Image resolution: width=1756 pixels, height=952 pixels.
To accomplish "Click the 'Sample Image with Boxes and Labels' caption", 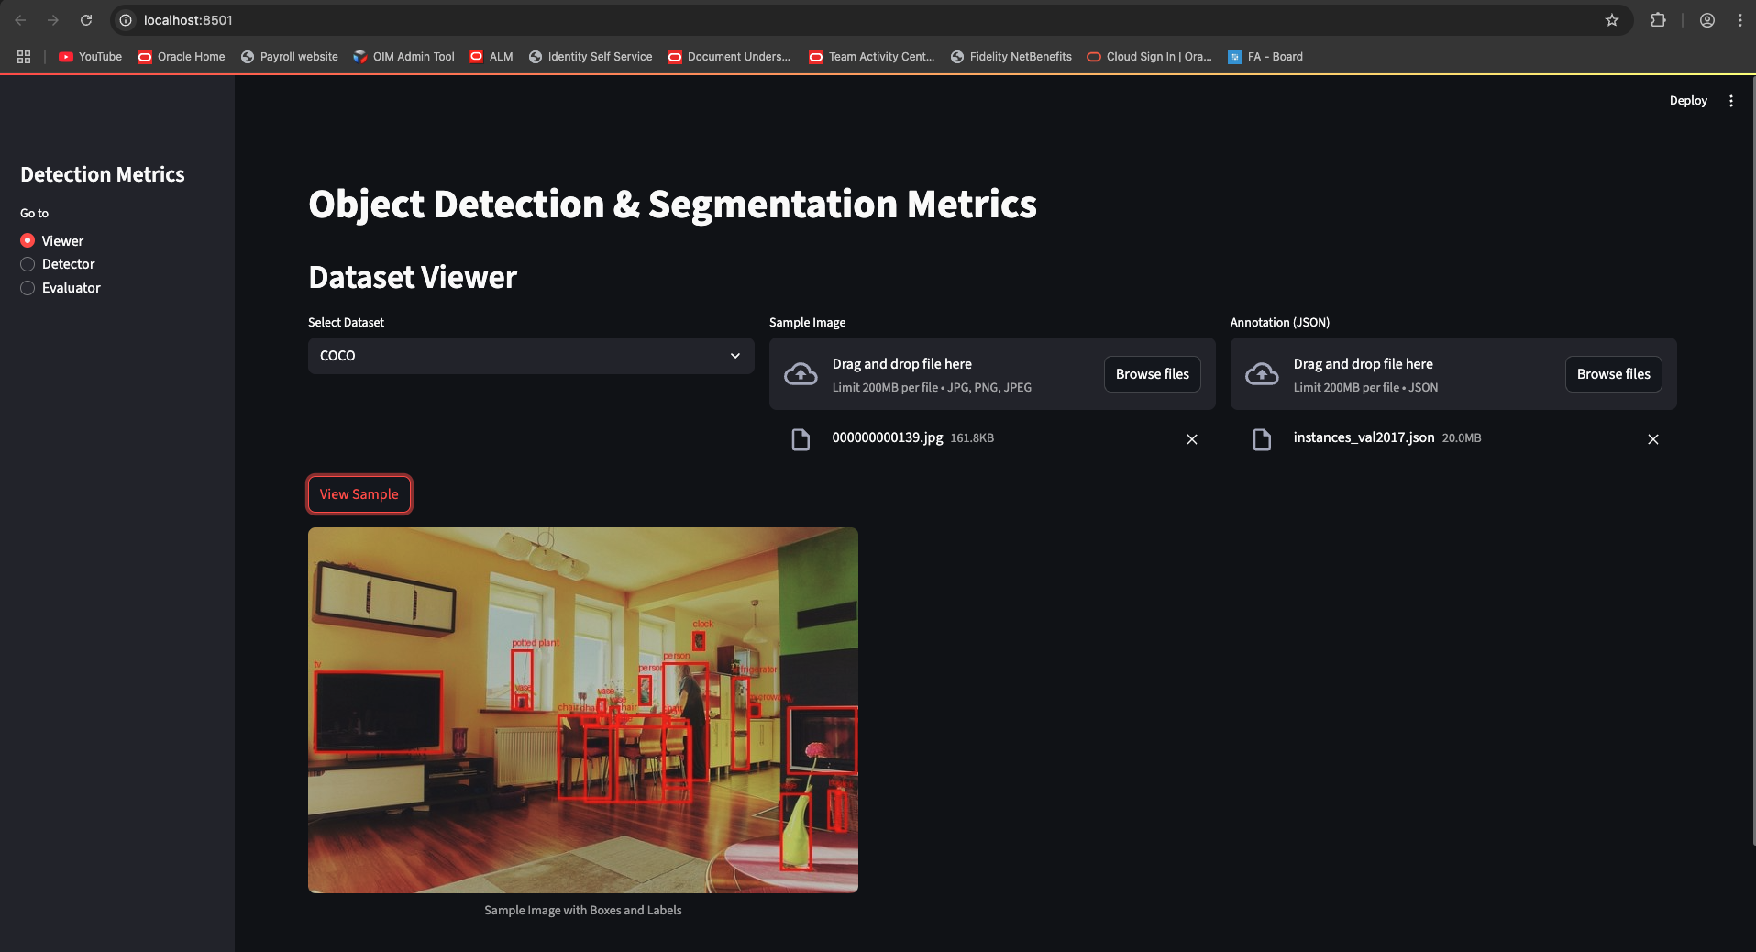I will (x=583, y=911).
